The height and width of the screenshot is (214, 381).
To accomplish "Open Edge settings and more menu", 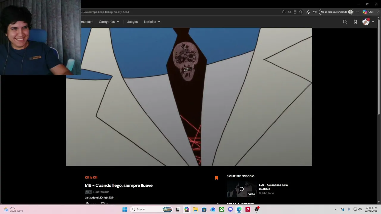I will (357, 12).
